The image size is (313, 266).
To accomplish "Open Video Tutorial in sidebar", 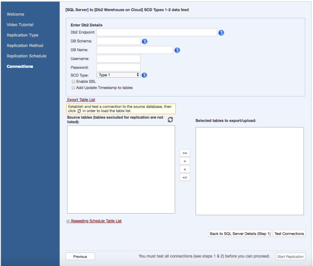I will (20, 25).
